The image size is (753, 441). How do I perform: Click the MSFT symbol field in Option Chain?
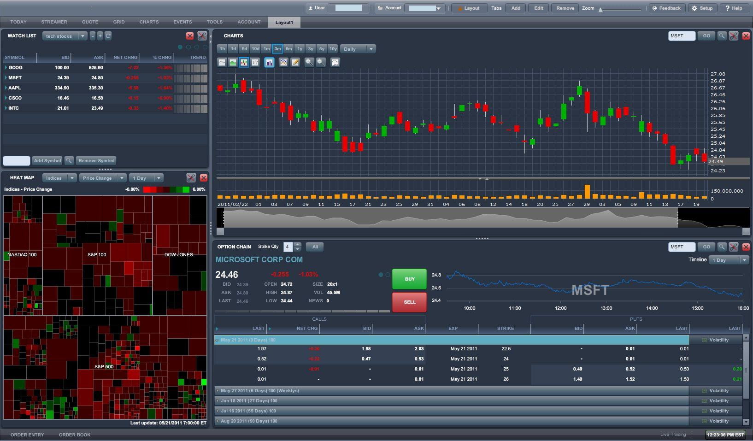(682, 247)
